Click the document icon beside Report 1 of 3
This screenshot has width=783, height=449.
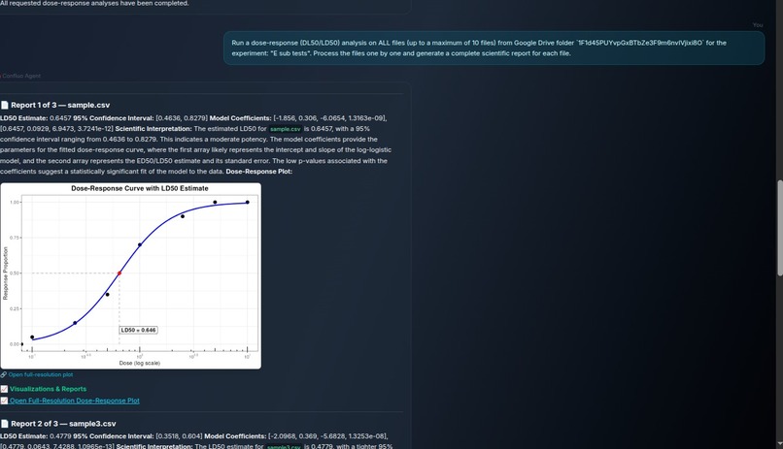(5, 105)
